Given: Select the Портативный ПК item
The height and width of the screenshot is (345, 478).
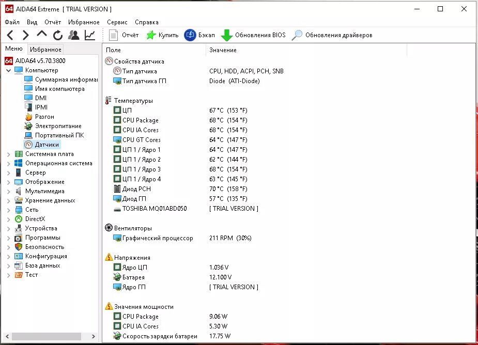Looking at the screenshot, I should click(54, 135).
